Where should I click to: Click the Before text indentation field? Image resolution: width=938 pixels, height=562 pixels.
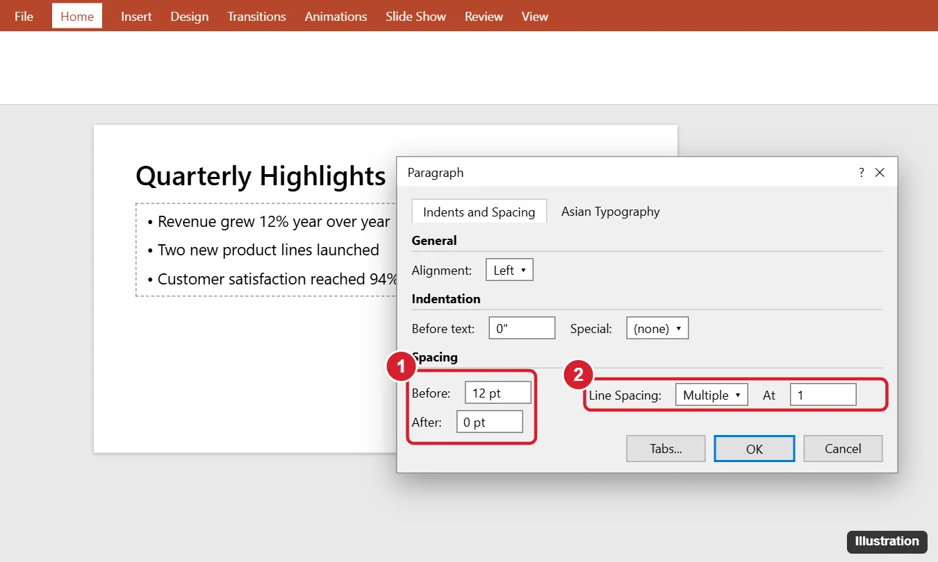point(522,328)
